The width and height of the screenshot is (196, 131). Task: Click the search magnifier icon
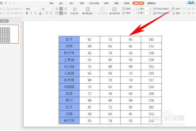(187, 3)
